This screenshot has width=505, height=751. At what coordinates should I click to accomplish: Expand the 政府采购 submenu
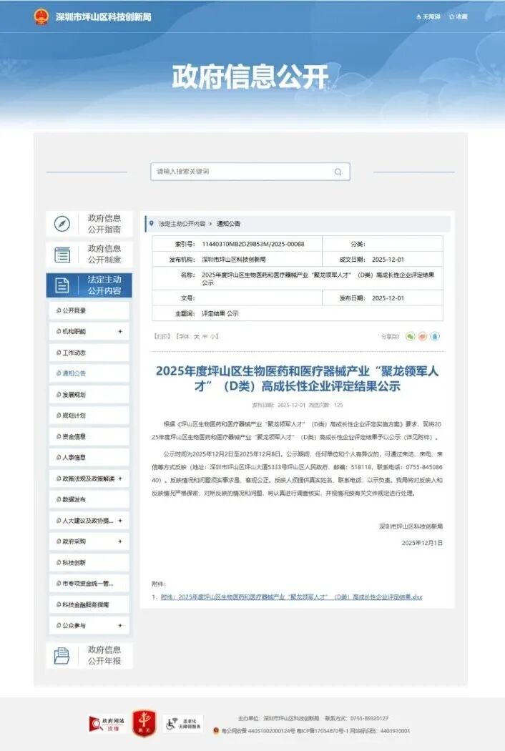pyautogui.click(x=119, y=542)
